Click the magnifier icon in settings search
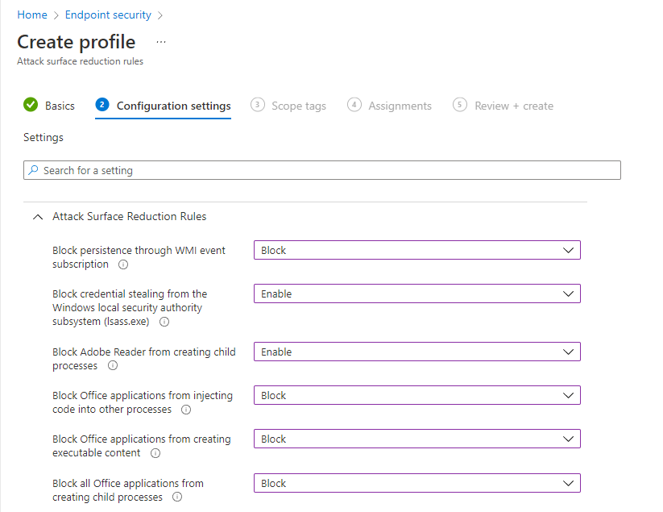The width and height of the screenshot is (663, 512). coord(33,170)
